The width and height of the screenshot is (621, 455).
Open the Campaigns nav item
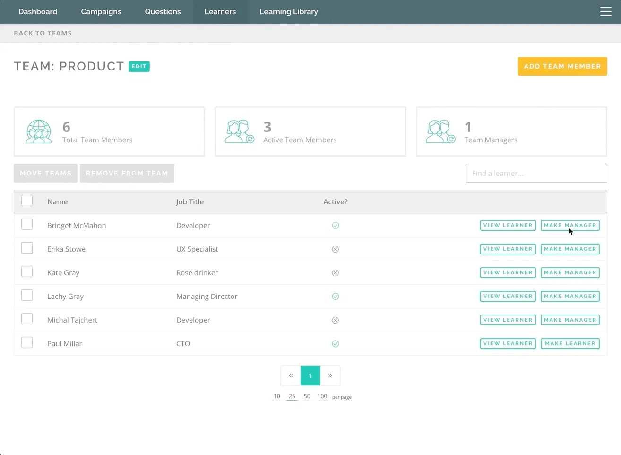point(101,11)
